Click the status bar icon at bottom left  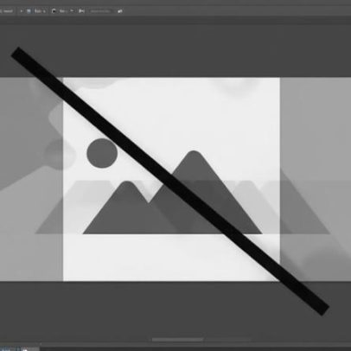25,349
